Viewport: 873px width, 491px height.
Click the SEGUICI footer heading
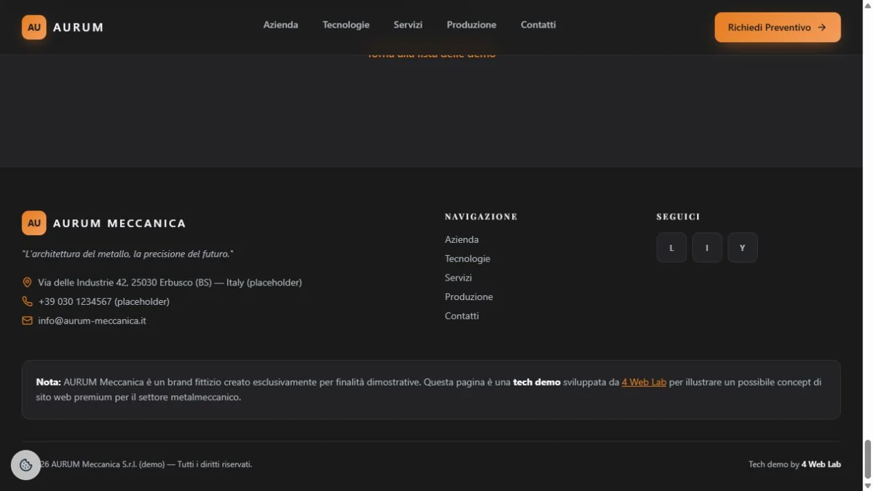(678, 217)
